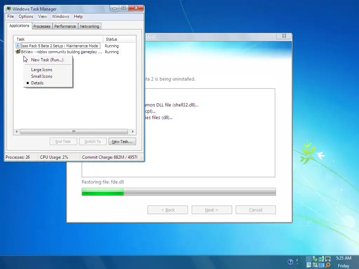The image size is (359, 269).
Task: Click the orange magnifier tray icon
Action: 328,265
